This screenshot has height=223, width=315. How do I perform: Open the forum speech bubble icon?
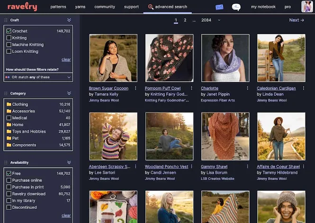pyautogui.click(x=236, y=7)
